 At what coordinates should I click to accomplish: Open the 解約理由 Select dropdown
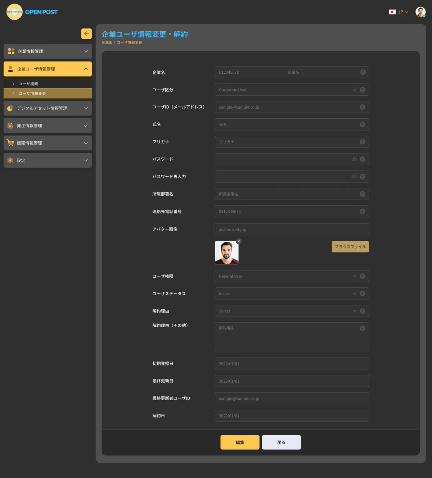tap(292, 311)
